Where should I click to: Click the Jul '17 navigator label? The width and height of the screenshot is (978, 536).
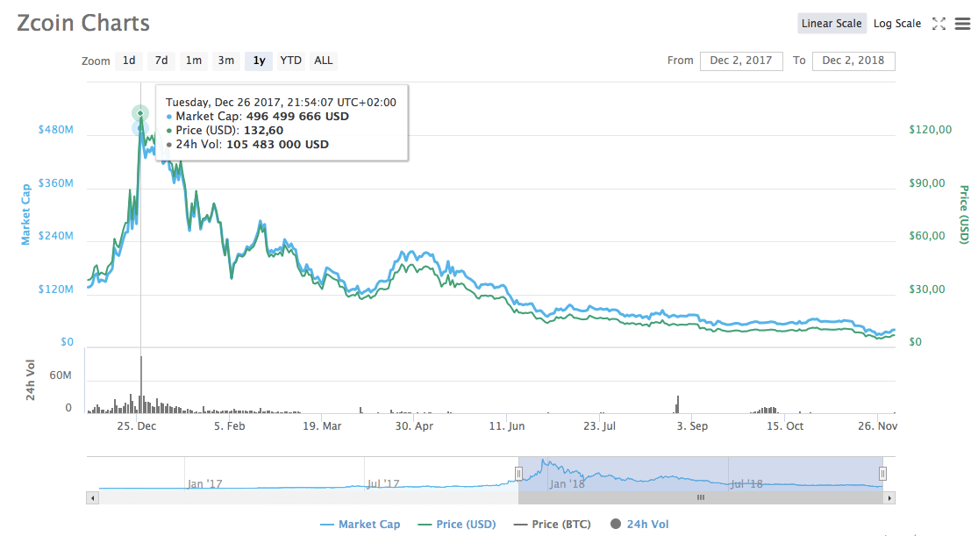pos(383,484)
